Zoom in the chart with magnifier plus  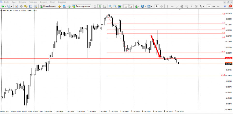coord(110,6)
